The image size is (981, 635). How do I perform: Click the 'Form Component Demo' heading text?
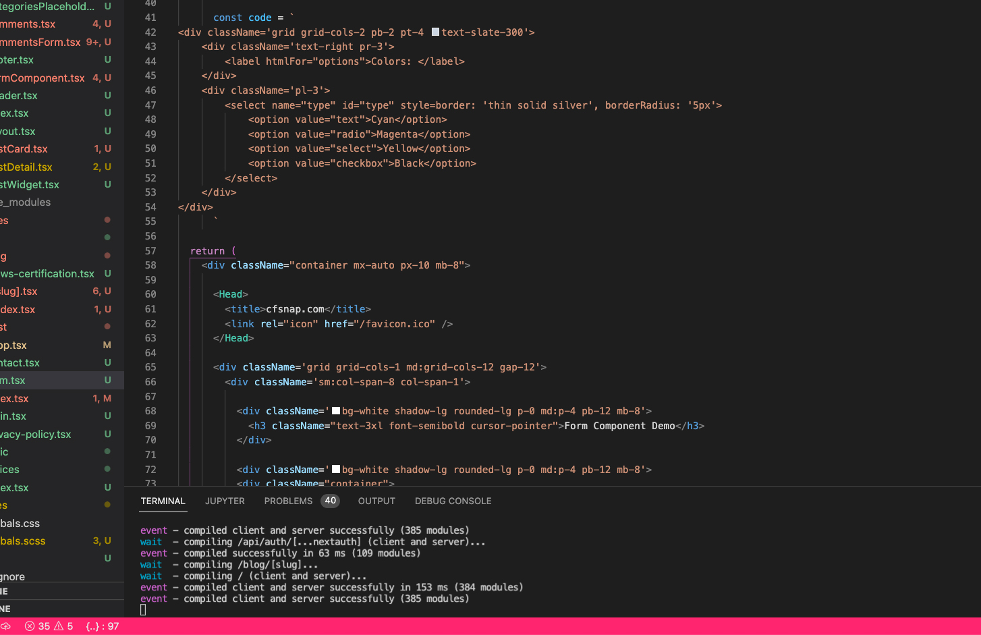click(619, 425)
